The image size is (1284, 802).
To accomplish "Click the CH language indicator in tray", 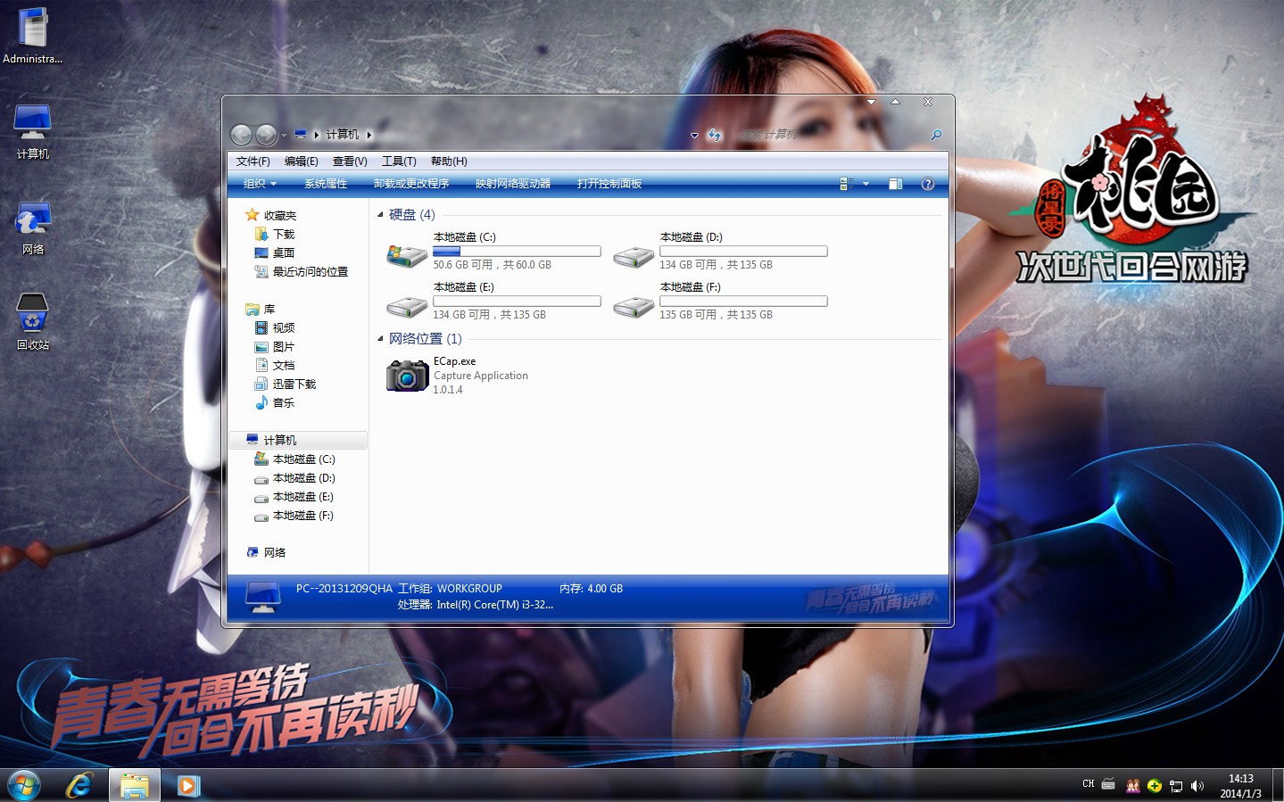I will 1089,784.
